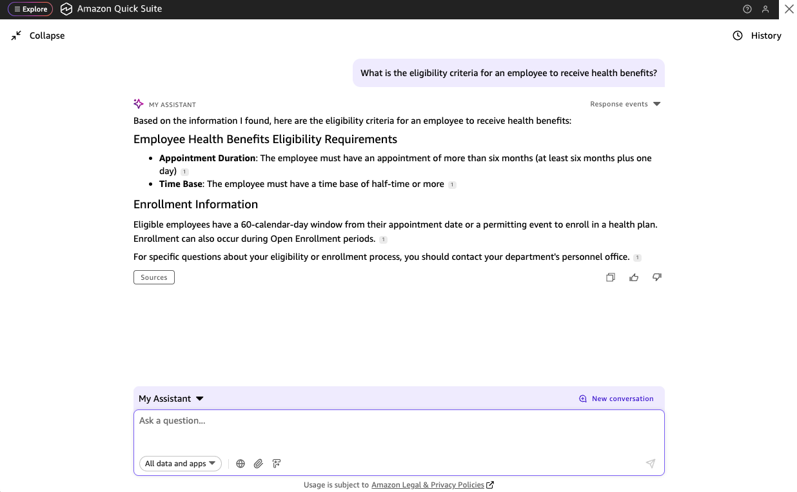Give the response a thumbs down

tap(657, 277)
